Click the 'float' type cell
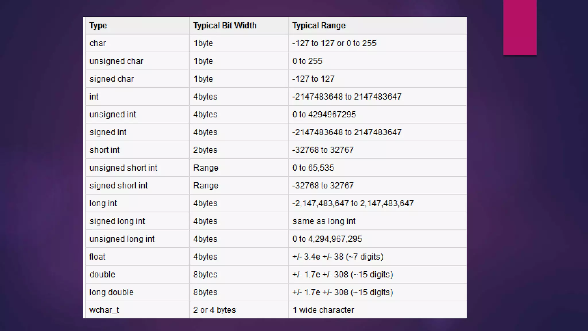588x331 pixels. (97, 257)
